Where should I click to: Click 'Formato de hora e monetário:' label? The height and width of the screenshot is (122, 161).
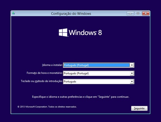click(45, 73)
